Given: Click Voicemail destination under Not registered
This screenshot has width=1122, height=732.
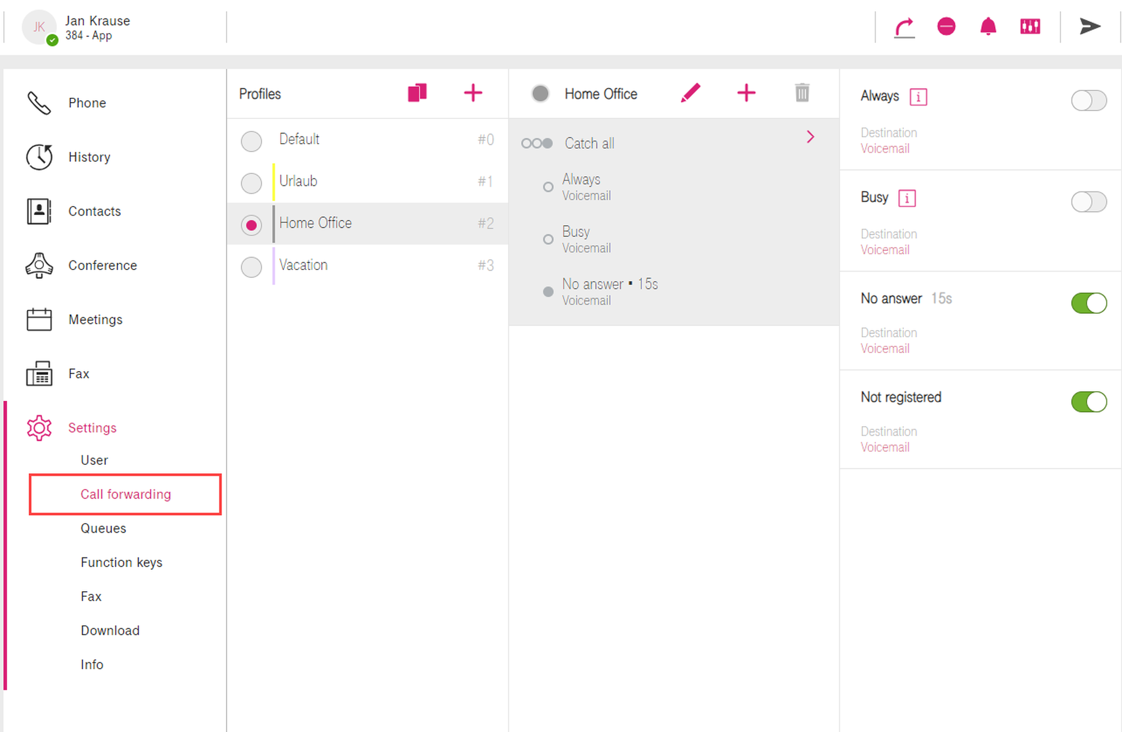Looking at the screenshot, I should click(885, 447).
